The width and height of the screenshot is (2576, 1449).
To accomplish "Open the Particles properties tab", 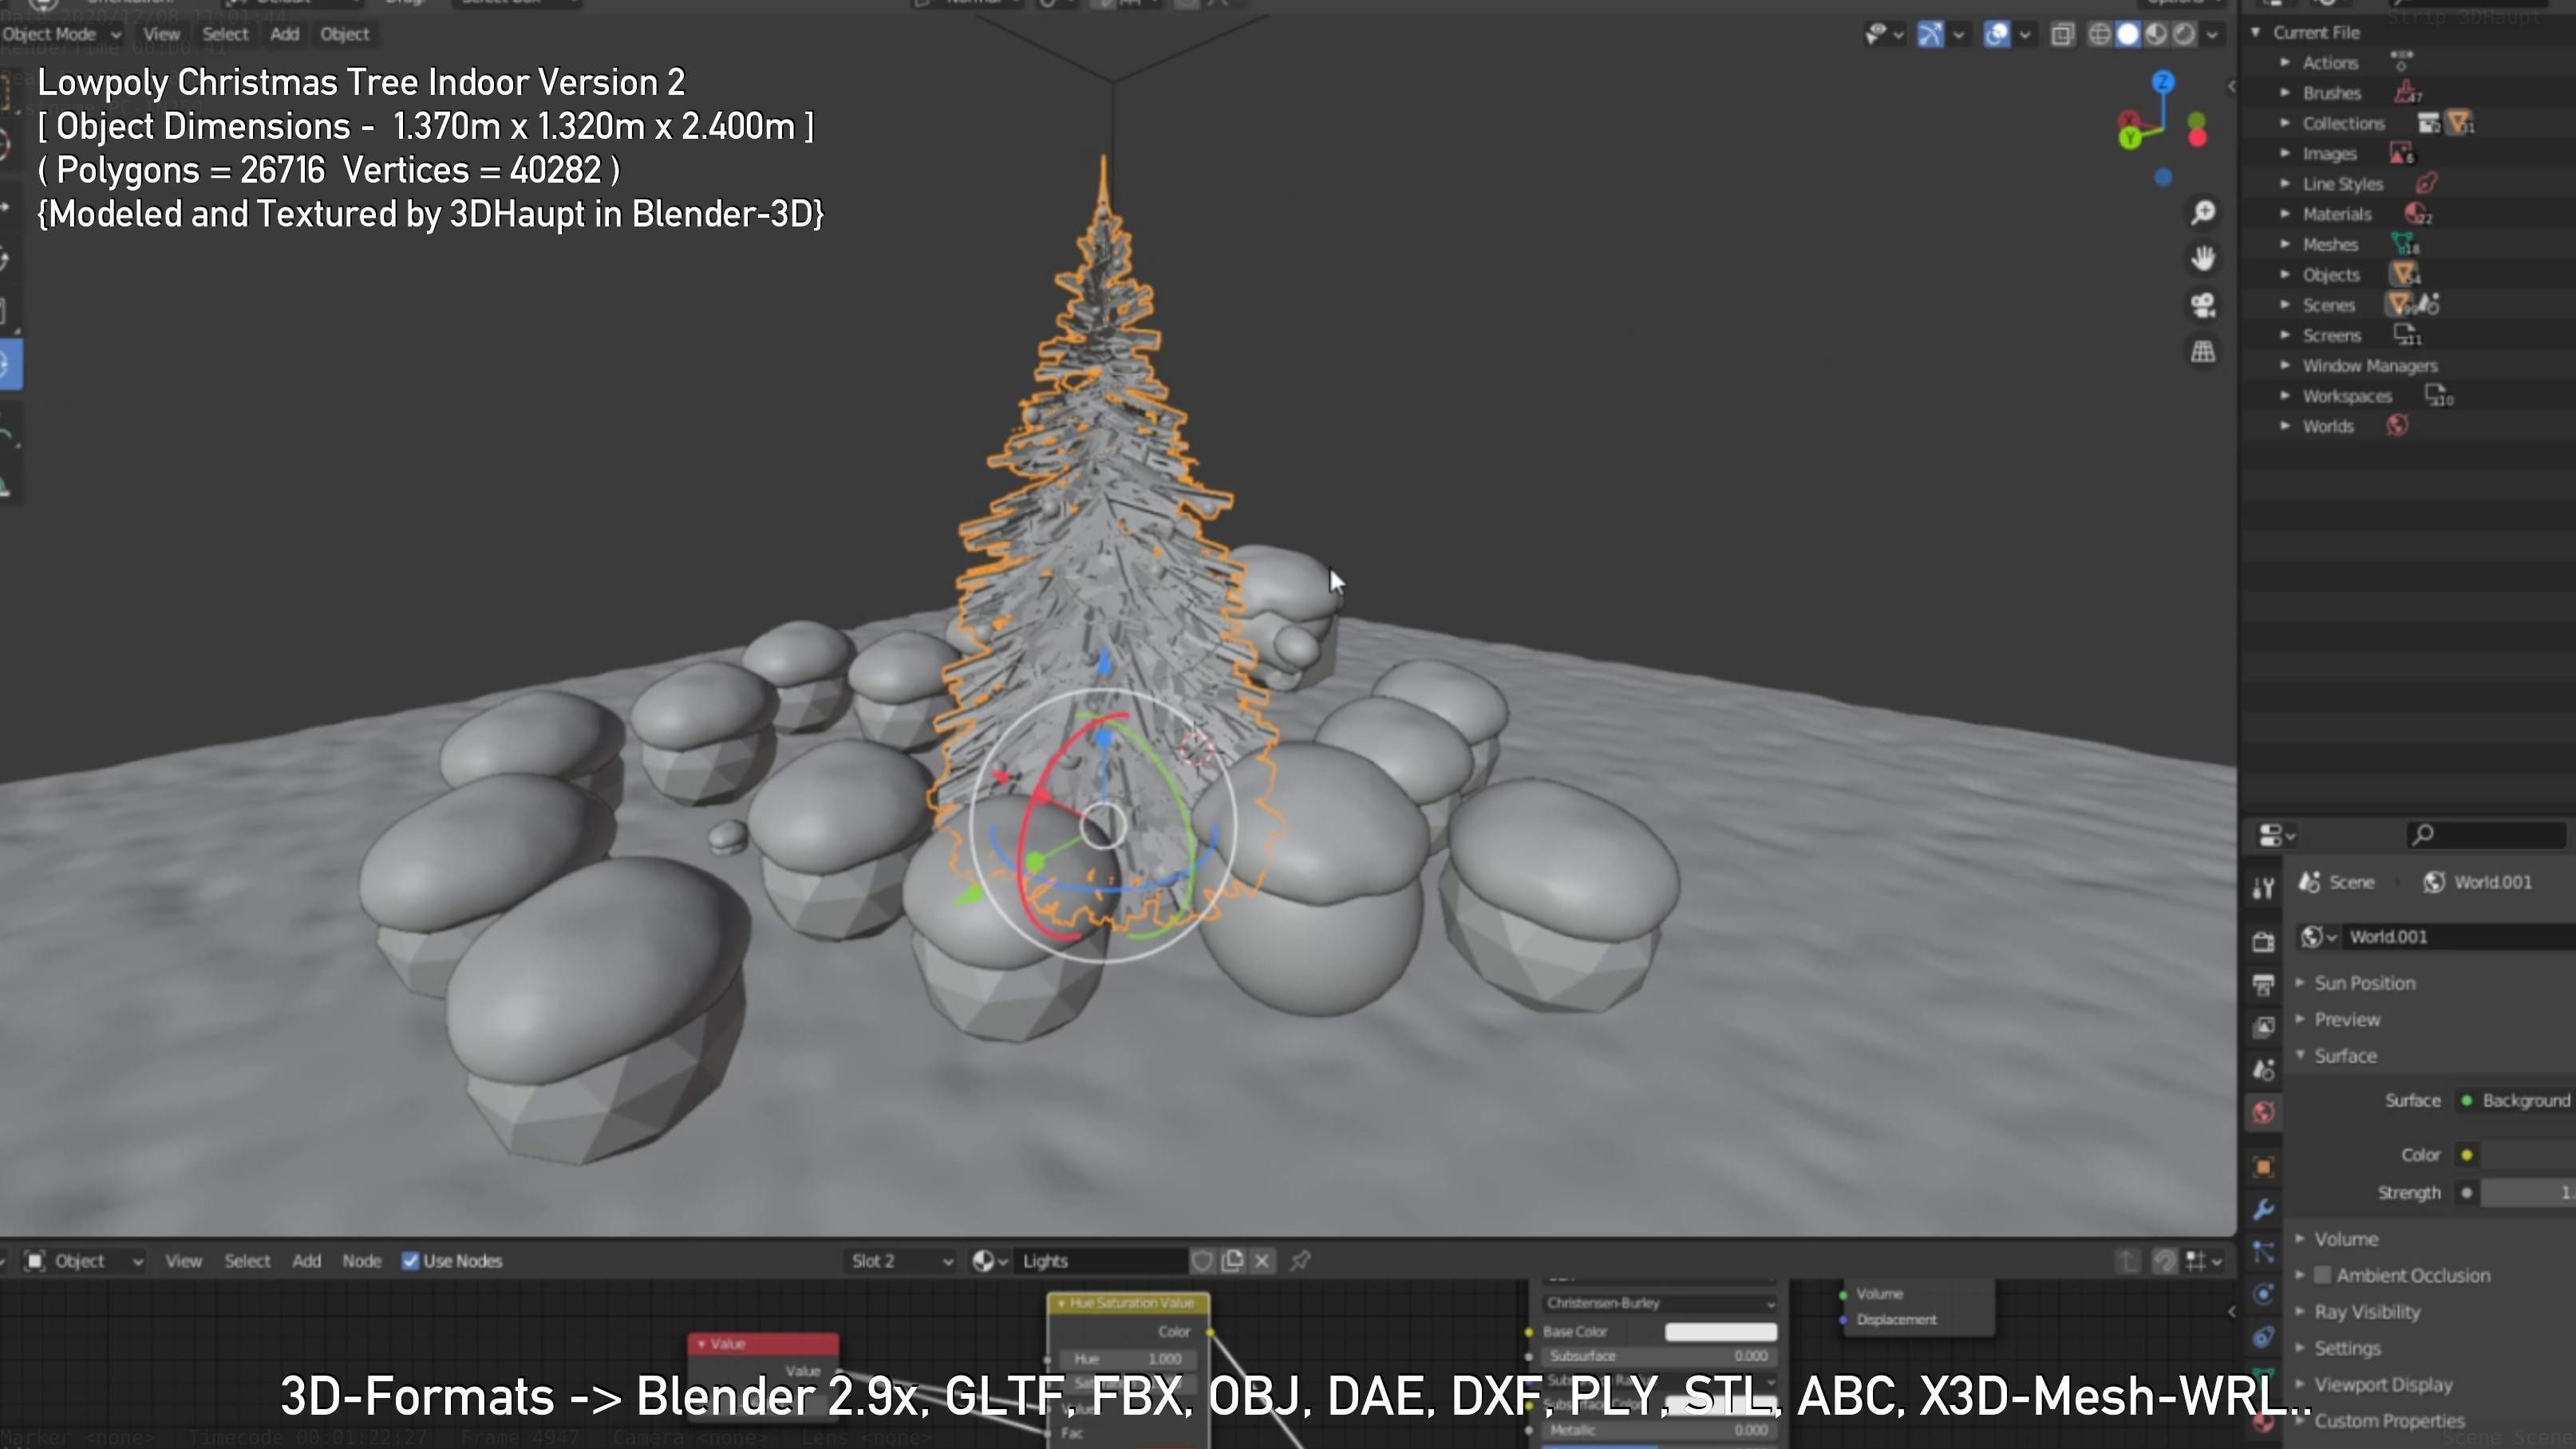I will (x=2263, y=1251).
